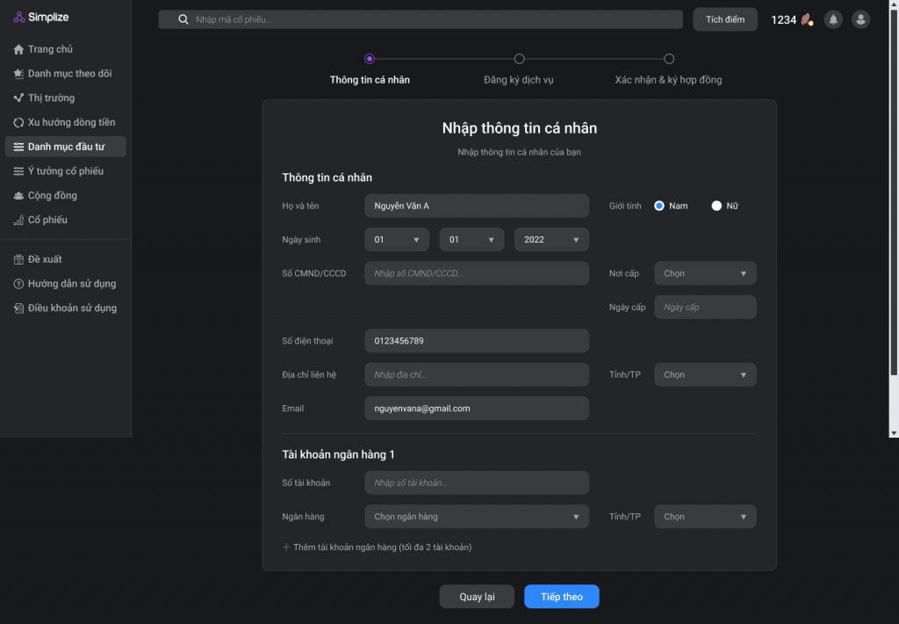This screenshot has height=624, width=899.
Task: Click the Simplize logo icon
Action: [19, 18]
